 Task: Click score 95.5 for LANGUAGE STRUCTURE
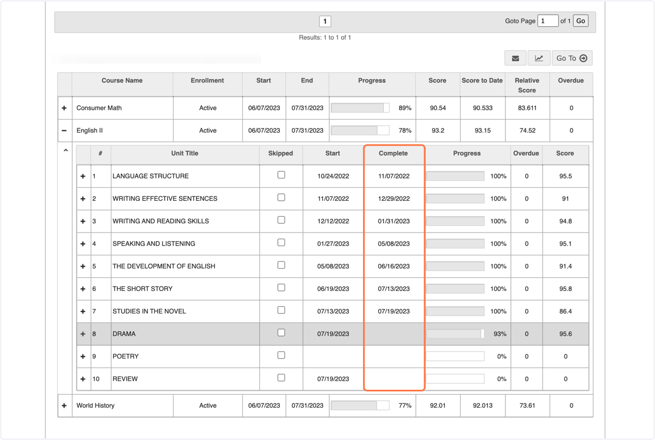coord(565,176)
